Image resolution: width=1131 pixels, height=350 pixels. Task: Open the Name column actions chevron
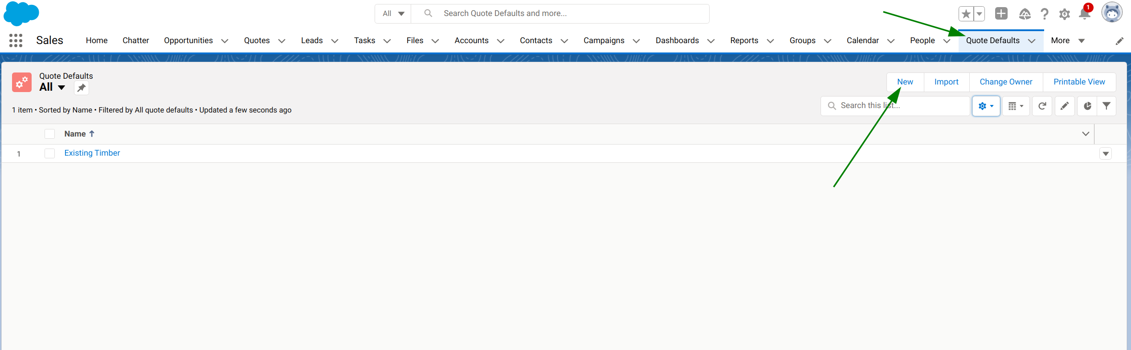tap(1086, 134)
